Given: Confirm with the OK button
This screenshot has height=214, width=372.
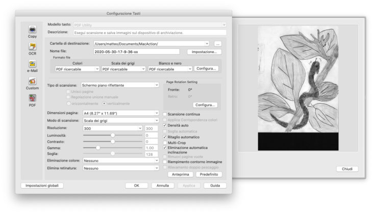Looking at the screenshot, I should pyautogui.click(x=136, y=185).
